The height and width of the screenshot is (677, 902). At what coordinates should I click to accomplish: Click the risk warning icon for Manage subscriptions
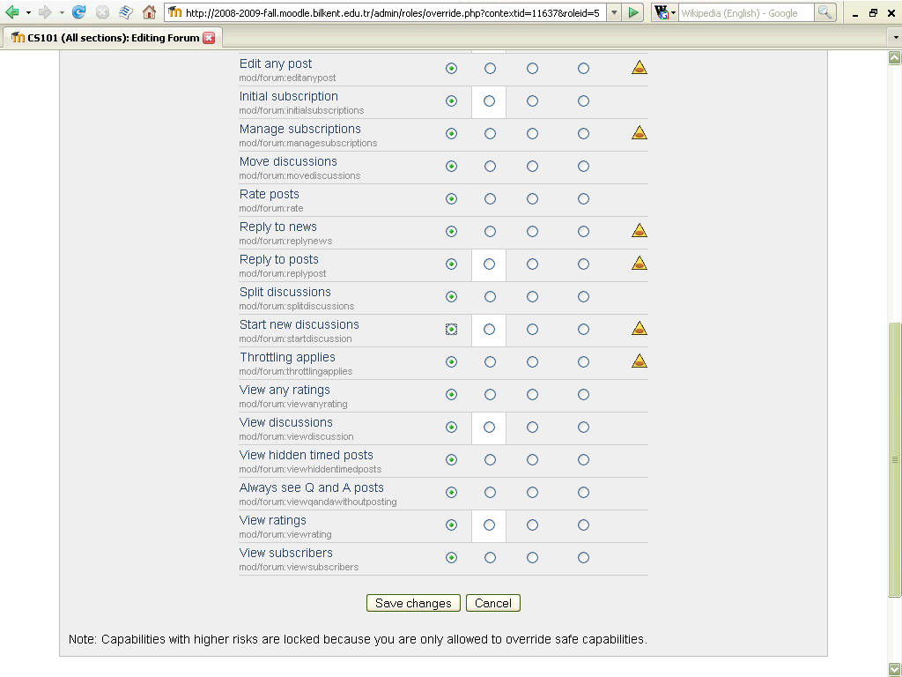(x=640, y=132)
